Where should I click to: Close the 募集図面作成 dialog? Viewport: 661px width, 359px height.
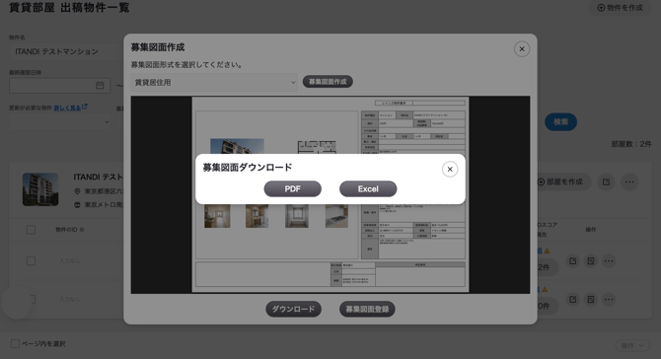[x=522, y=49]
